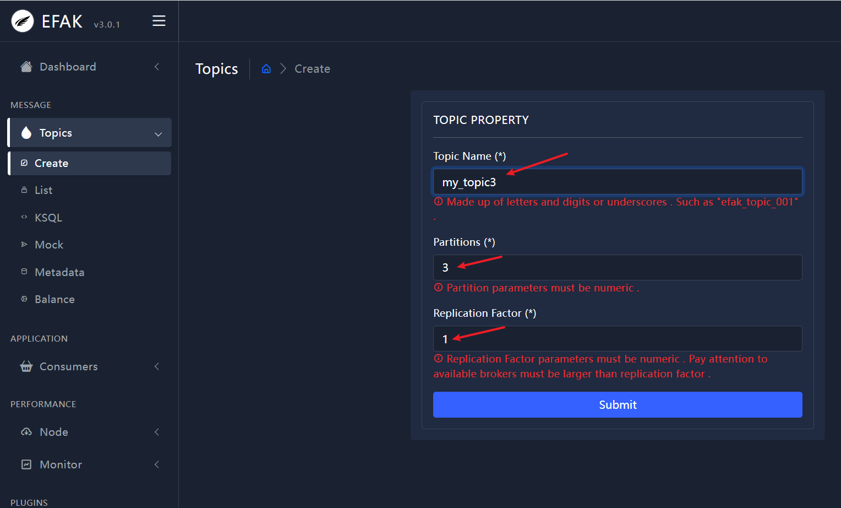This screenshot has height=508, width=841.
Task: Select the Topics menu item
Action: [x=90, y=133]
